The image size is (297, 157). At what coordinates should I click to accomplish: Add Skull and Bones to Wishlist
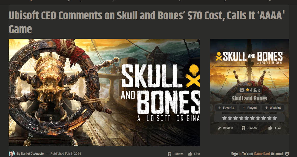click(x=273, y=108)
